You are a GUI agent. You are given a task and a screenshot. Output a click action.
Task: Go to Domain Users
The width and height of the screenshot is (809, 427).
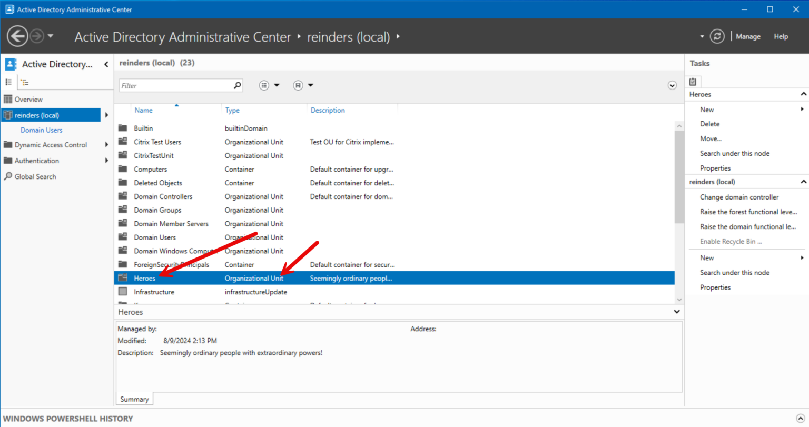41,130
